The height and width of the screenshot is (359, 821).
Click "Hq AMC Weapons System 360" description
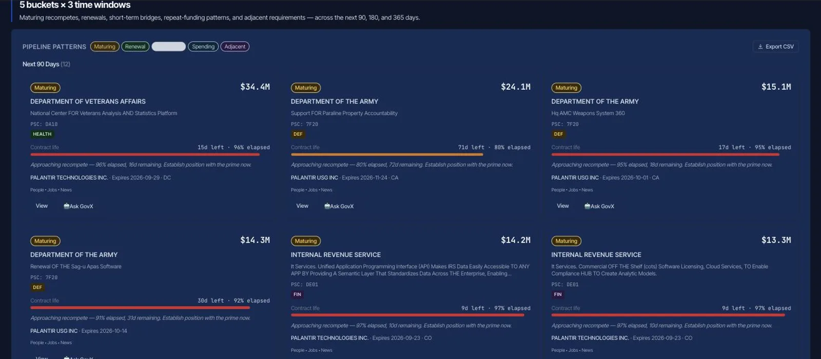tap(588, 113)
